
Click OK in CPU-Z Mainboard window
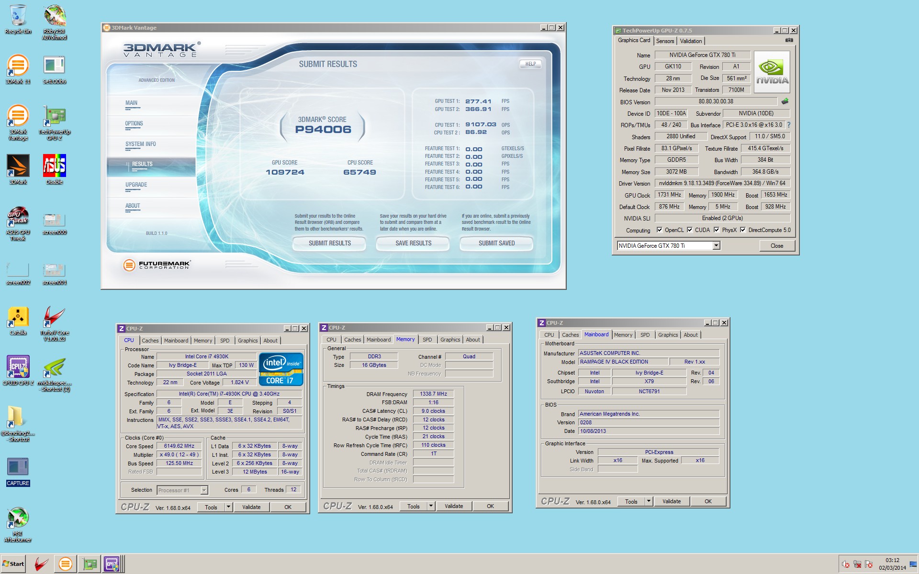click(x=708, y=501)
